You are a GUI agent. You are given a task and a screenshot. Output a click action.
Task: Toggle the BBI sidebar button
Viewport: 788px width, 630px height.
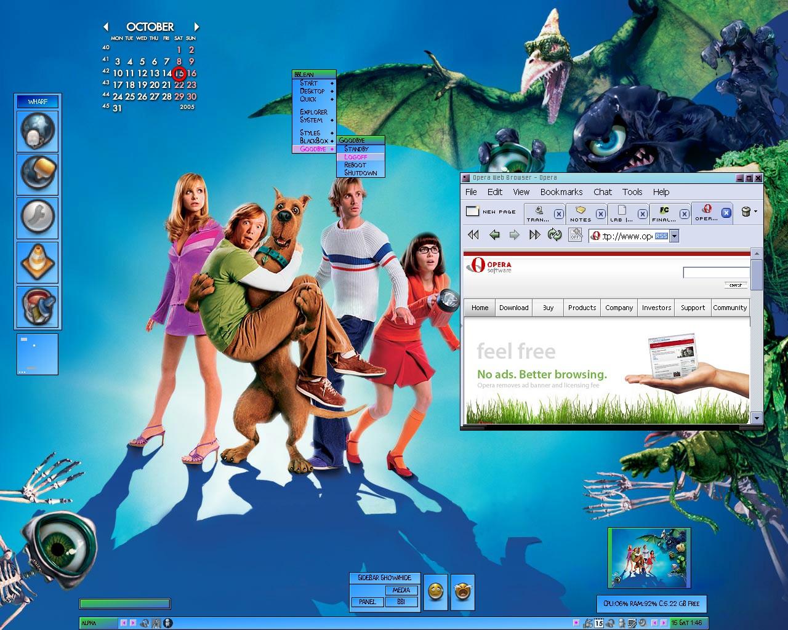(x=401, y=602)
